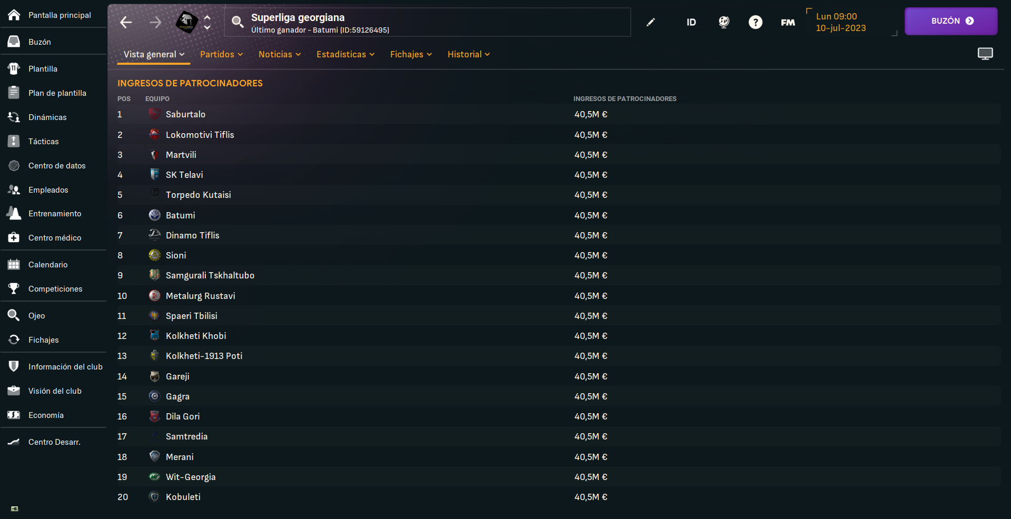Open Centro de datos icon
The image size is (1011, 519).
point(14,165)
